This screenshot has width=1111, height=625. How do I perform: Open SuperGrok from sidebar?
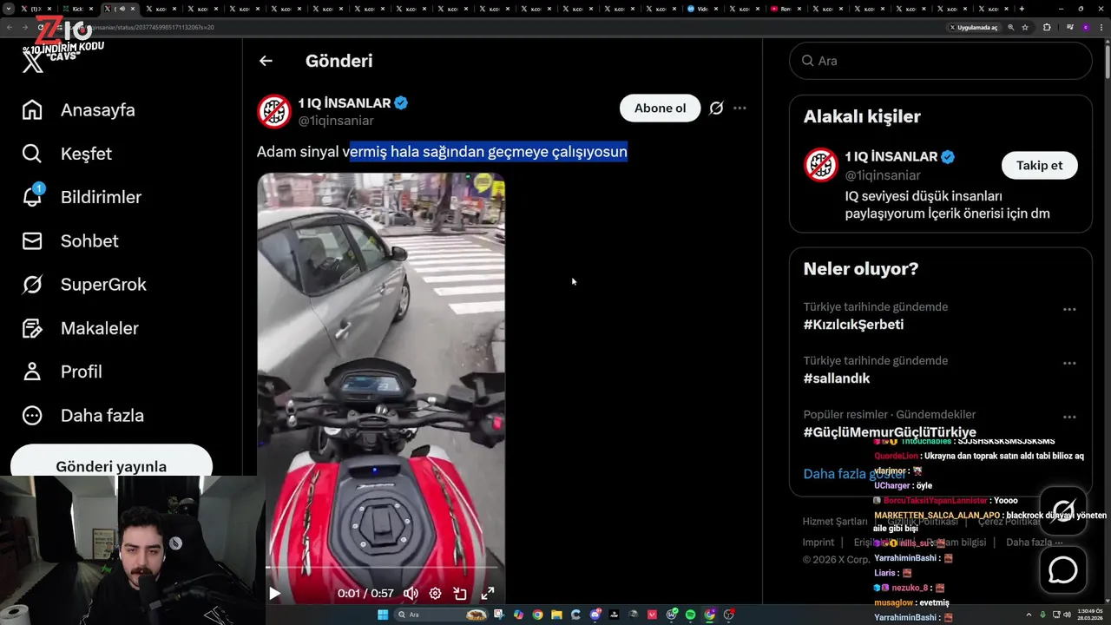tap(84, 284)
